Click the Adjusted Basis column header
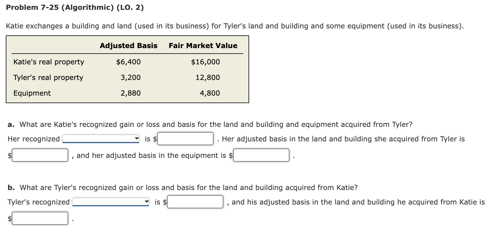 [129, 45]
